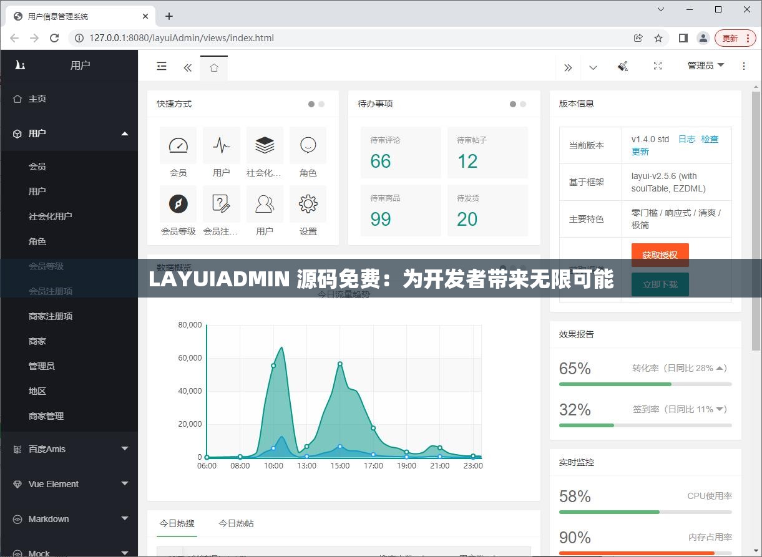Open the 检查更新 link in version info
The height and width of the screenshot is (557, 762).
point(710,139)
